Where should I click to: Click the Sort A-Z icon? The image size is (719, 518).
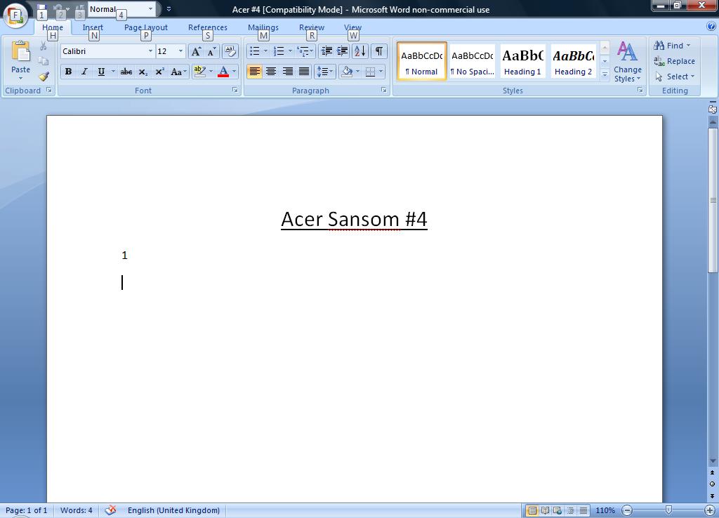point(359,51)
